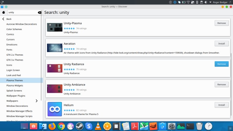233x131 pixels.
Task: Install the Helium theme
Action: click(221, 105)
